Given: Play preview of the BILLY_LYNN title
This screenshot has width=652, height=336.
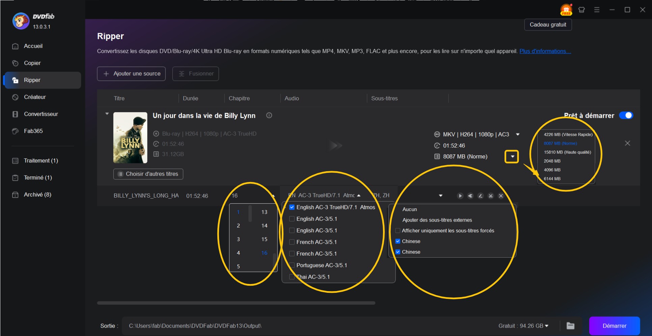Looking at the screenshot, I should pos(460,196).
